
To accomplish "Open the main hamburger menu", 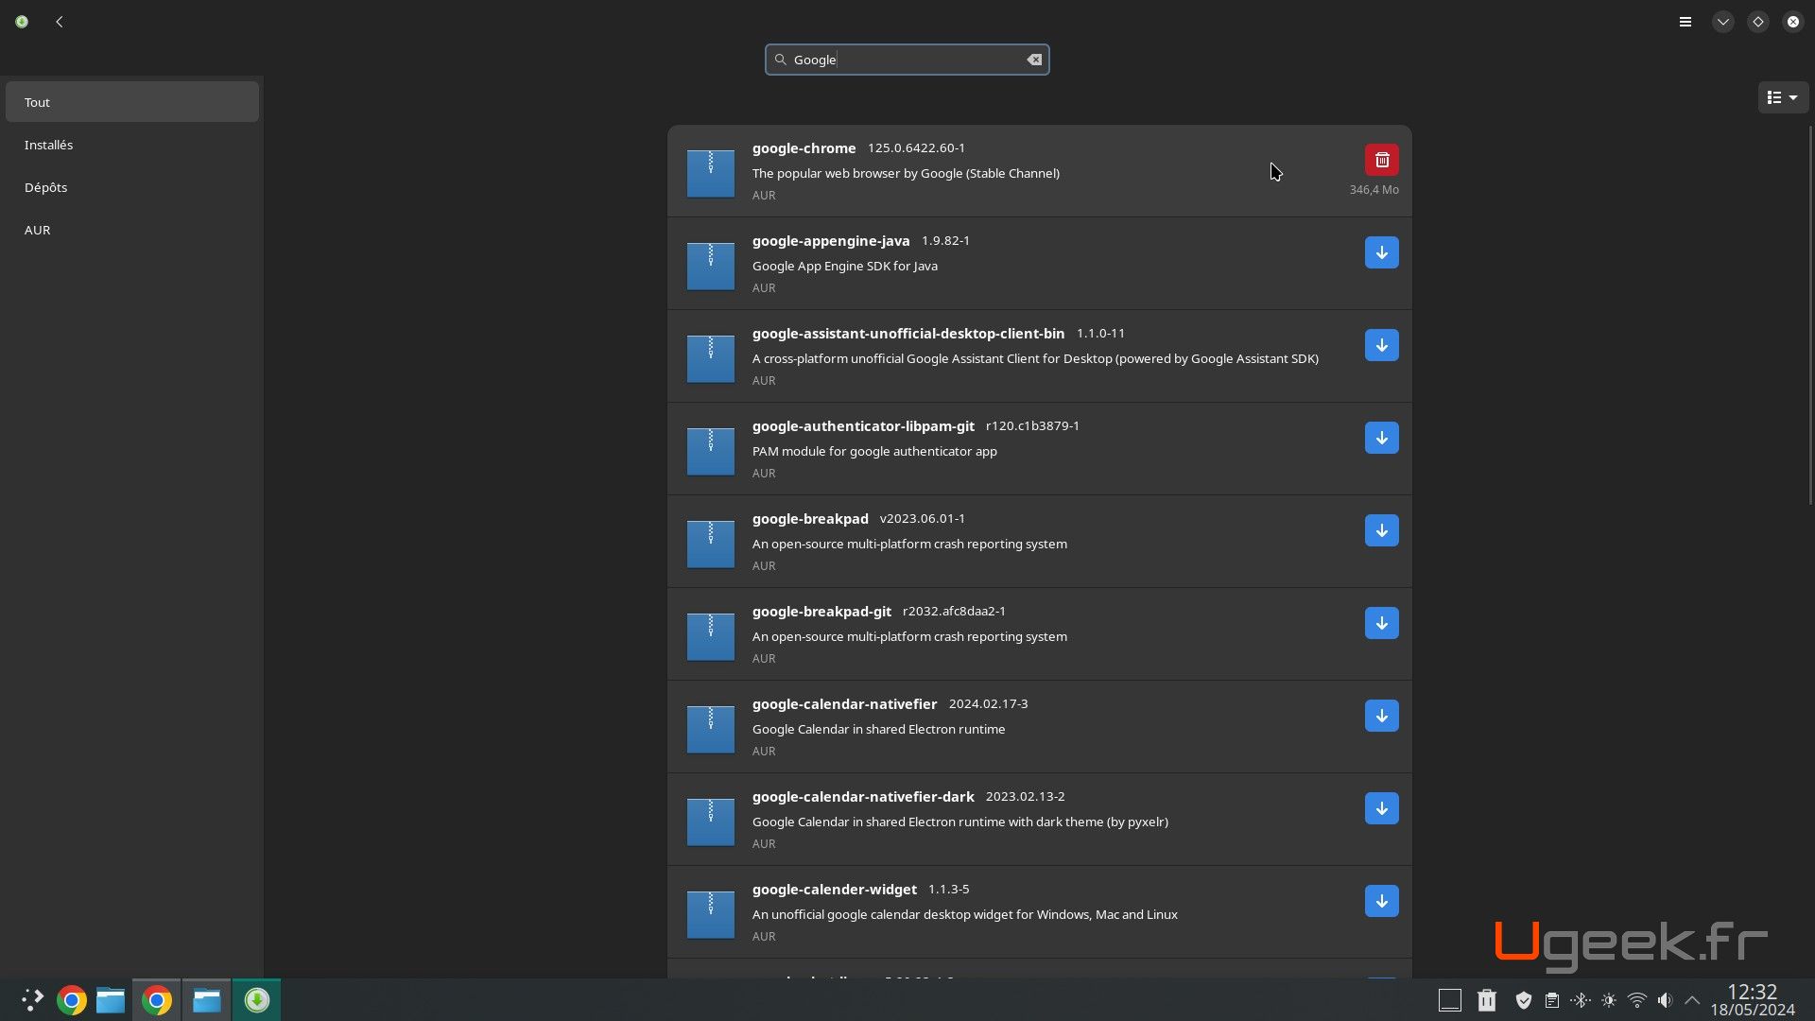I will coord(1685,21).
